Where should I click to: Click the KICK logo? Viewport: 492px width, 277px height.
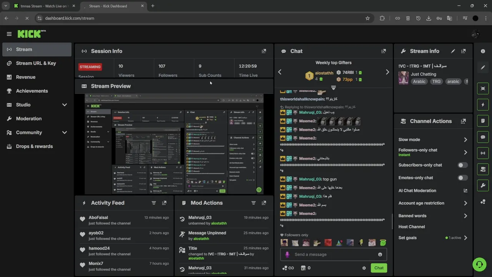[x=32, y=34]
